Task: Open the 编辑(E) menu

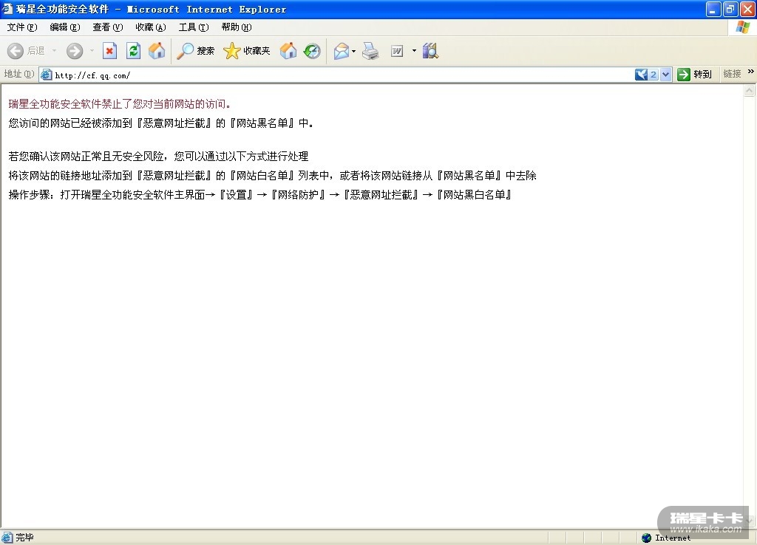Action: tap(65, 27)
